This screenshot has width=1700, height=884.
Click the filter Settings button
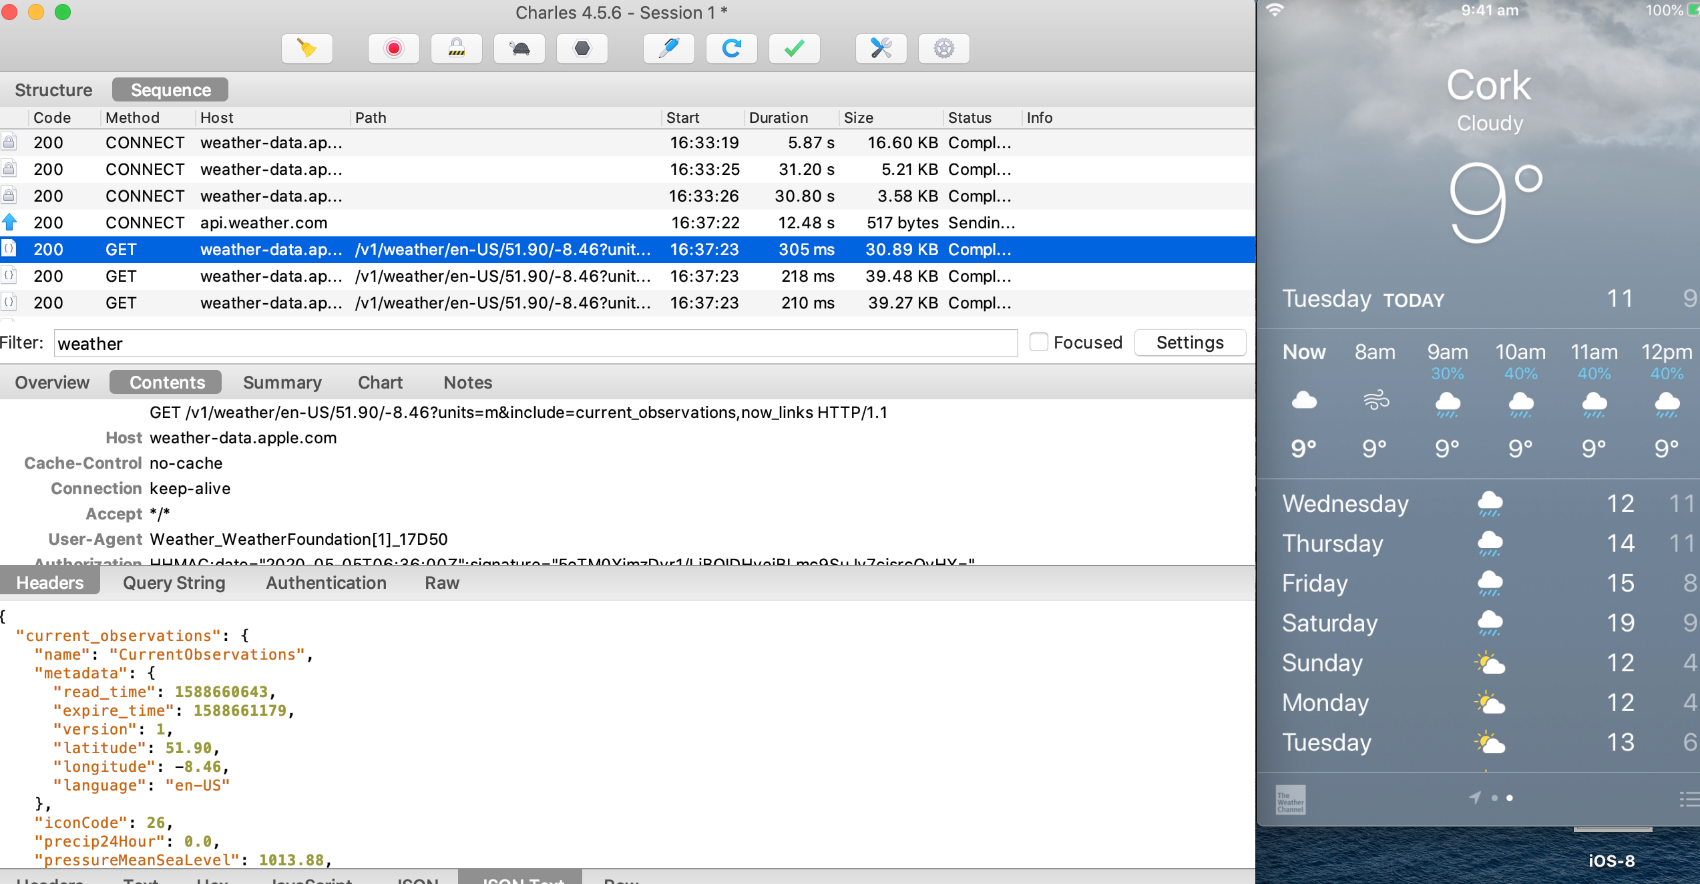tap(1190, 343)
